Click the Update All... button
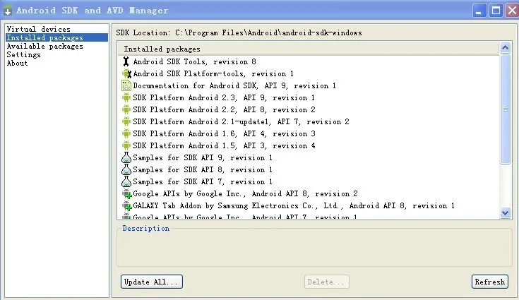The width and height of the screenshot is (519, 300). click(x=152, y=282)
